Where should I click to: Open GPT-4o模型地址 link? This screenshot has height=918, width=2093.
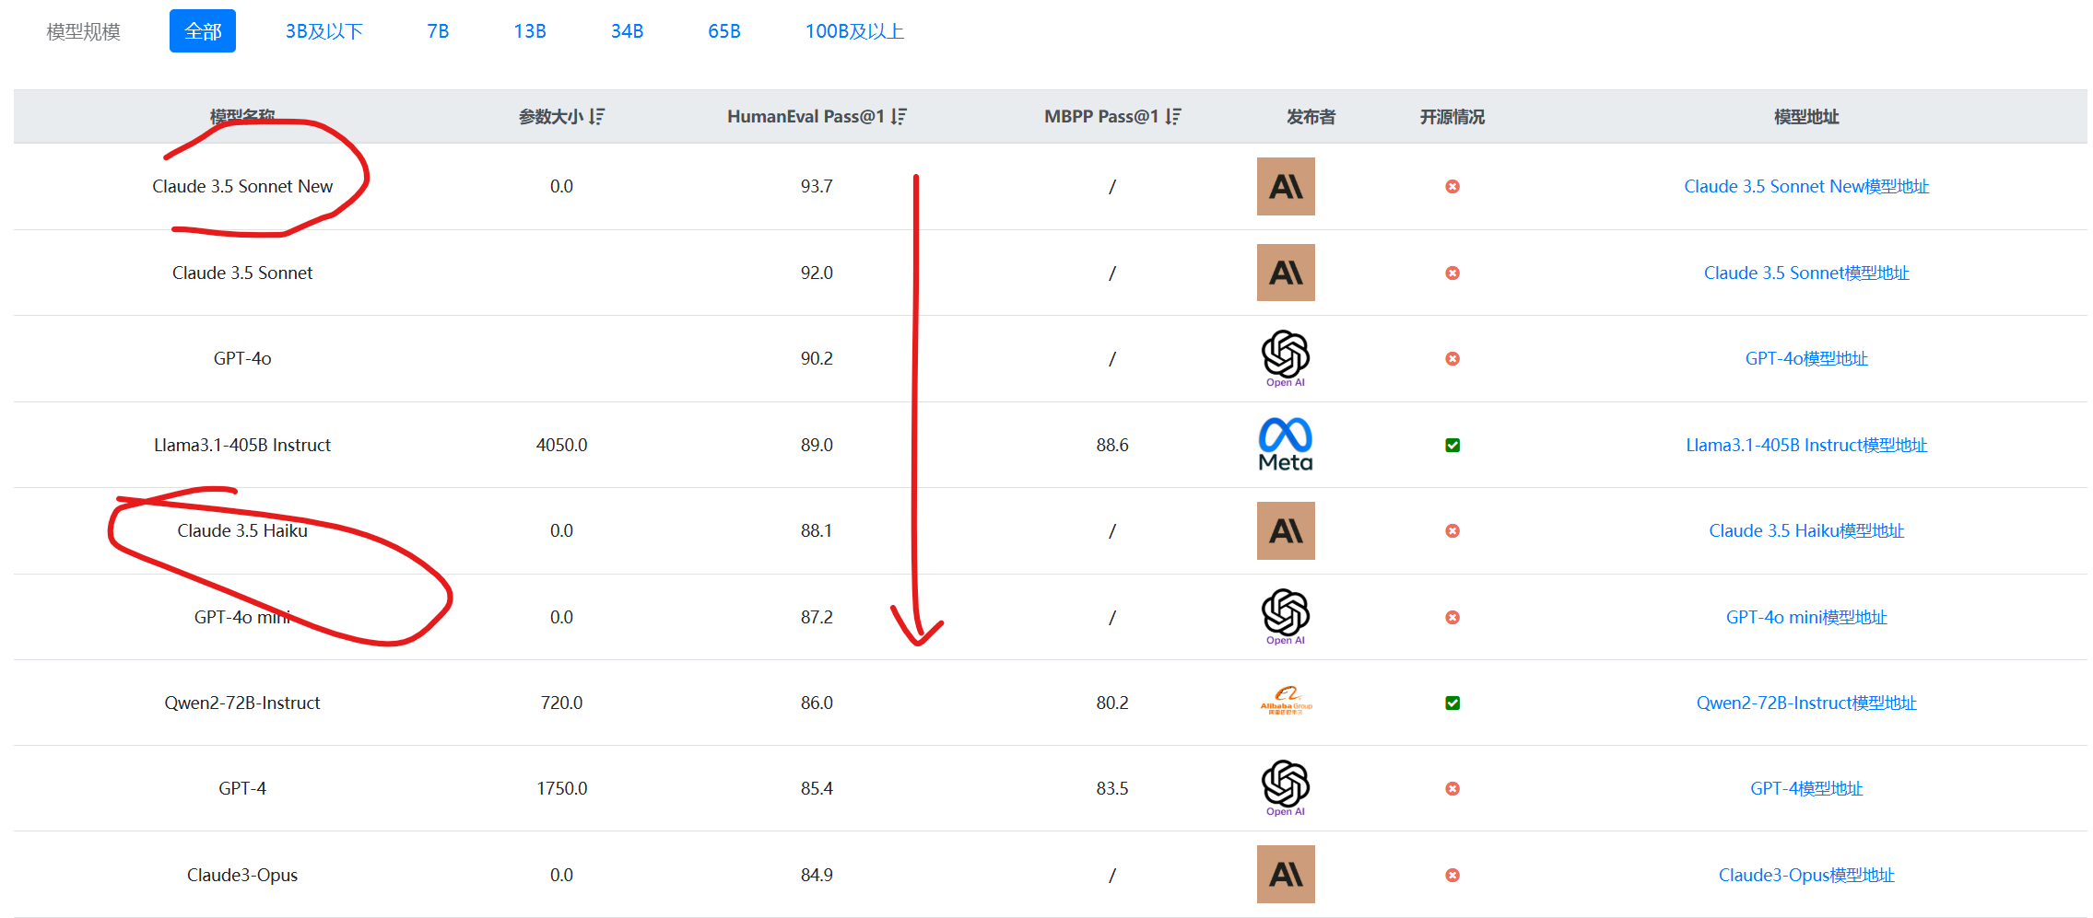[x=1806, y=358]
